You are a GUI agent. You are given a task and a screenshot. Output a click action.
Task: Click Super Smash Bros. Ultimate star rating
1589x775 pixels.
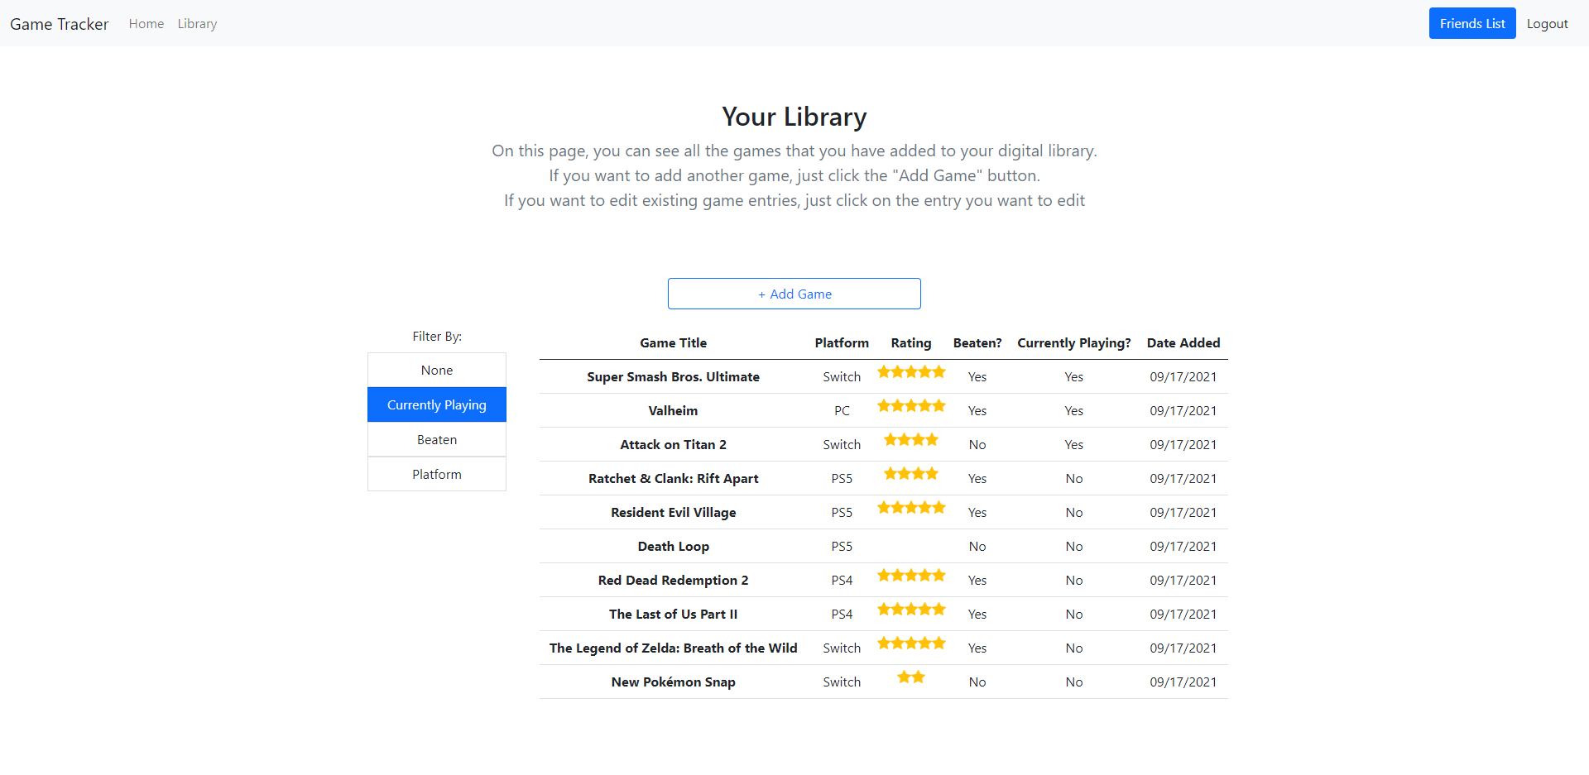910,372
